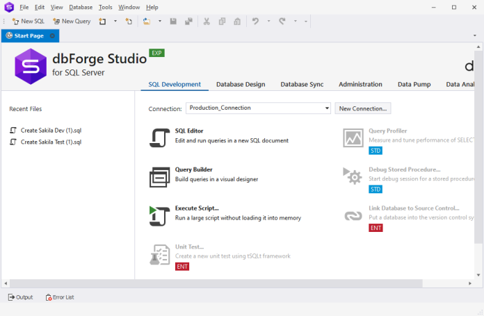Open the Undo history dropdown arrow

click(268, 22)
